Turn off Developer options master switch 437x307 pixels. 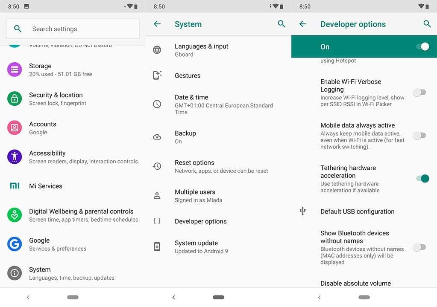point(424,46)
